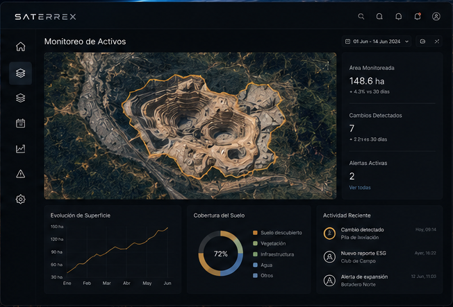This screenshot has height=307, width=453.
Task: Open the Home page from sidebar
Action: (21, 46)
